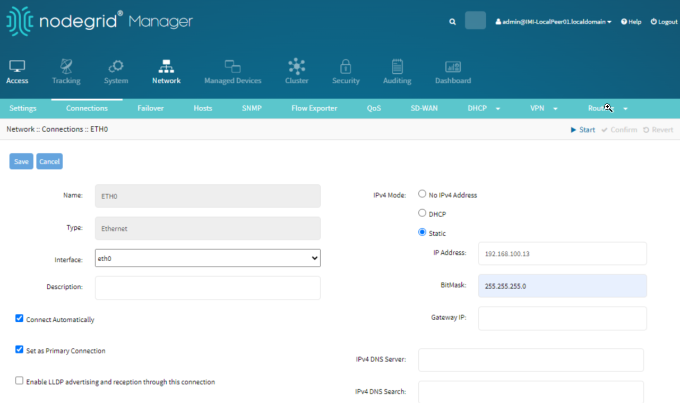This screenshot has width=680, height=403.
Task: Click the search magnifier icon
Action: point(452,22)
